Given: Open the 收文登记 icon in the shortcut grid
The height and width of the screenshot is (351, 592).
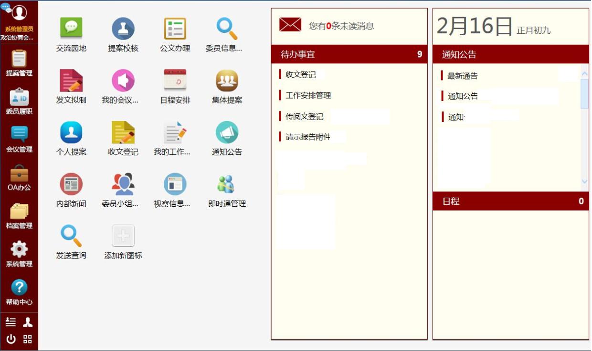Looking at the screenshot, I should point(123,132).
